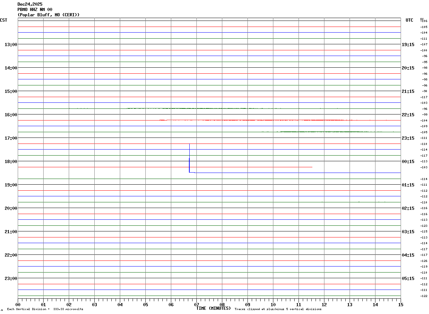The width and height of the screenshot is (429, 314).
Task: Click the -107 DC value beside 19:15
Action: coord(424,44)
